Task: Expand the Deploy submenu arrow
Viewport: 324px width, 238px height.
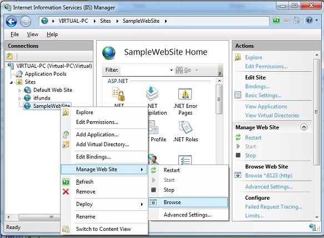Action: (142, 204)
